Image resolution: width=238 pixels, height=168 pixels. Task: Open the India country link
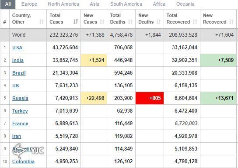[18, 60]
